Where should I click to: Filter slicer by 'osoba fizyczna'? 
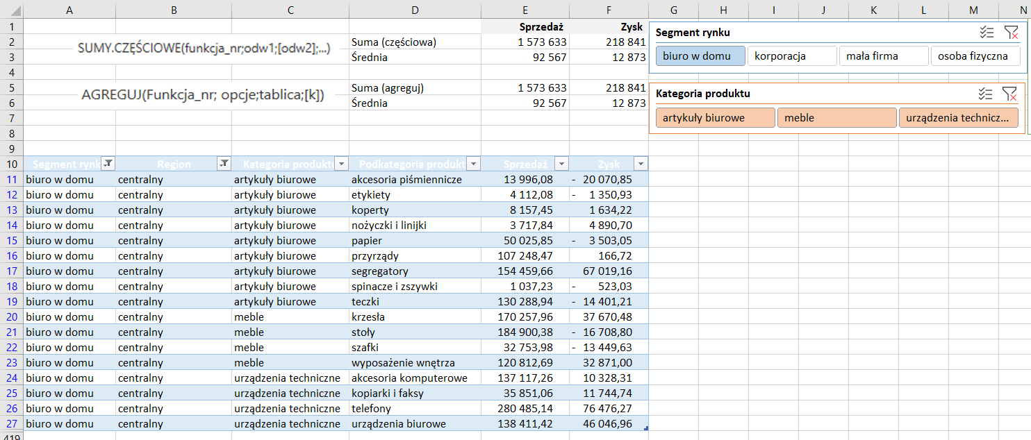(975, 56)
